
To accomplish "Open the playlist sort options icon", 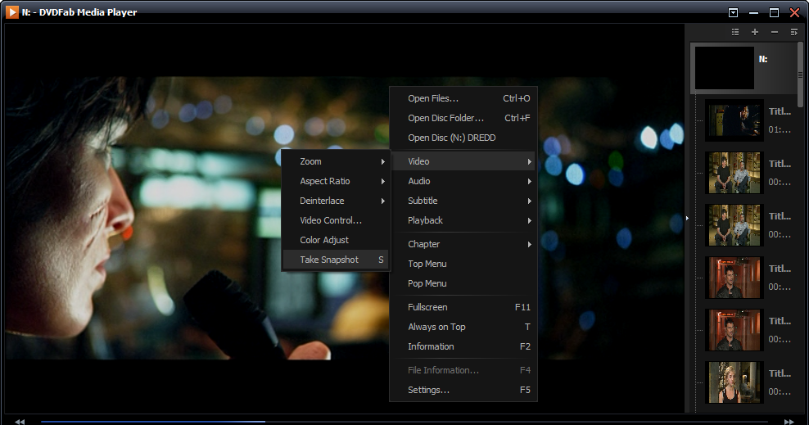I will coord(794,32).
